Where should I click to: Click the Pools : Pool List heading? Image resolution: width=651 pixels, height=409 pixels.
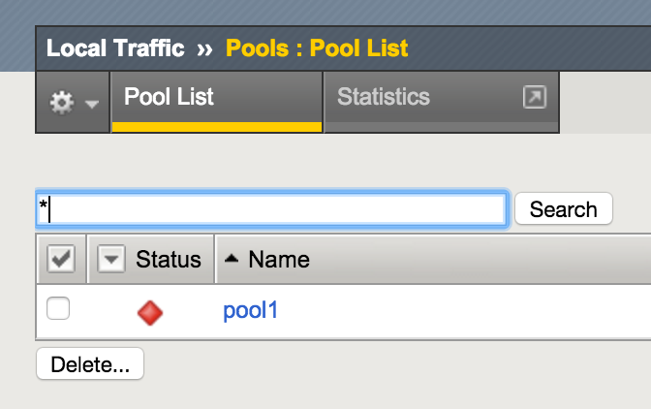coord(318,47)
